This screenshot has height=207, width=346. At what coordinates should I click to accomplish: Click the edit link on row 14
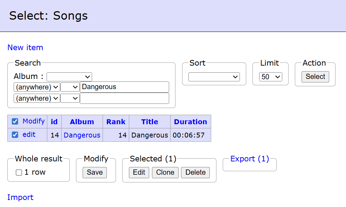click(30, 134)
